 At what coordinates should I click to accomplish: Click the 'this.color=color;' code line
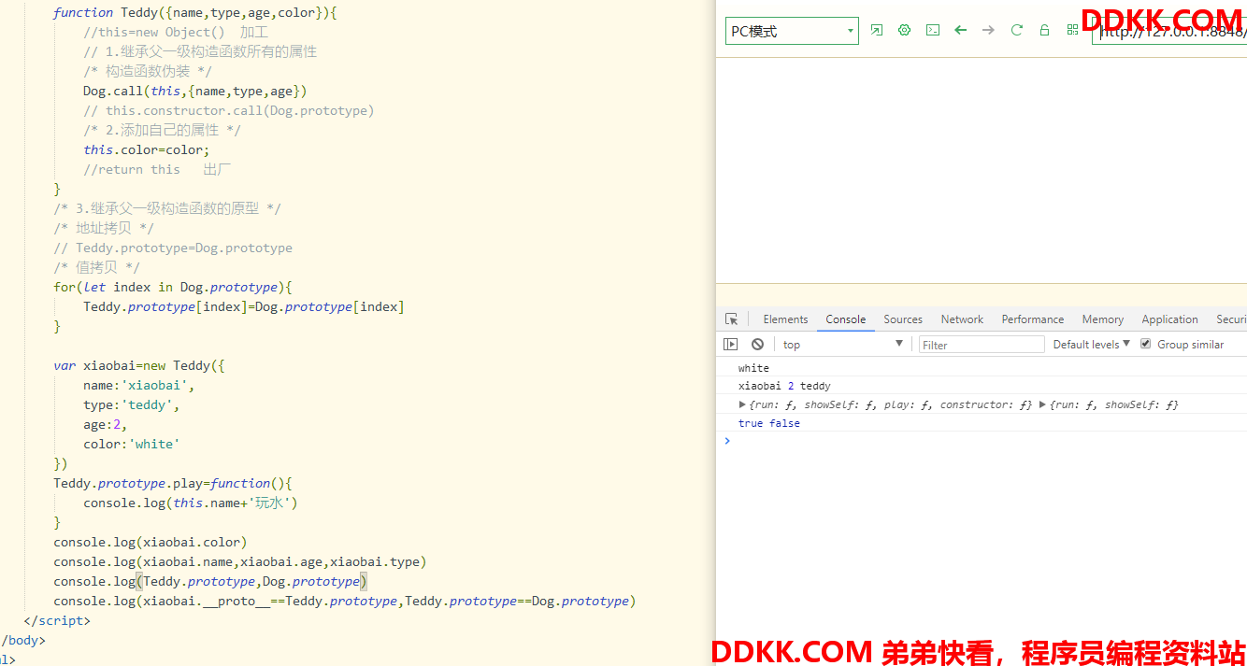(x=147, y=149)
